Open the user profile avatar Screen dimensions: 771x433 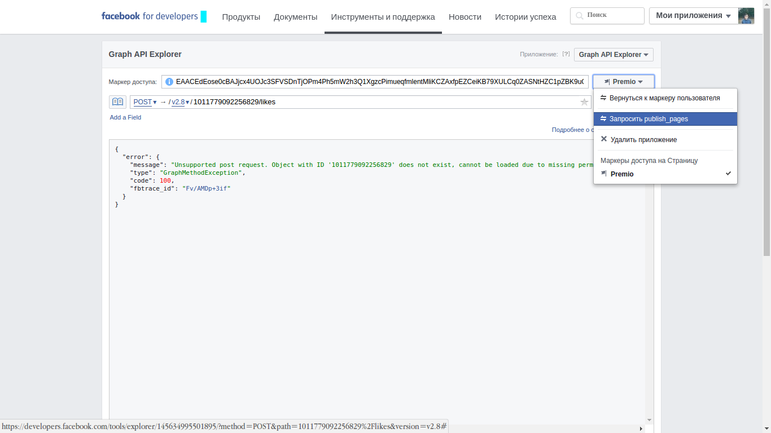pos(746,16)
